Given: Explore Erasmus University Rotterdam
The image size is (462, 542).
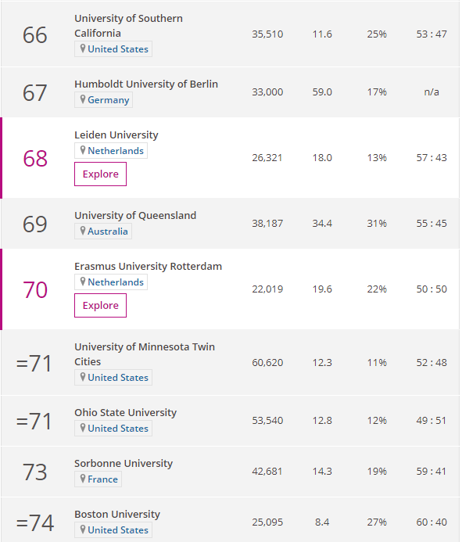Looking at the screenshot, I should 101,305.
